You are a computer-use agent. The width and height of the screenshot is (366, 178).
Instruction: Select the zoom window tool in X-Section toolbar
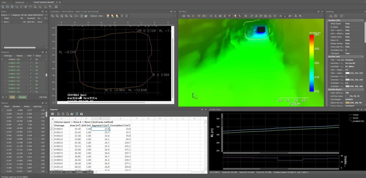pyautogui.click(x=62, y=16)
